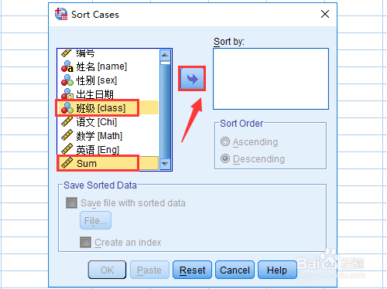The height and width of the screenshot is (289, 387).
Task: Select the Sum variable ruler icon
Action: (x=67, y=163)
